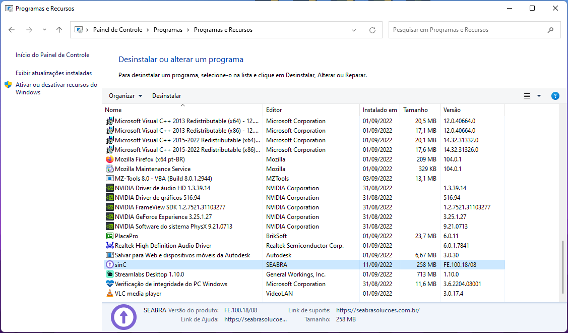This screenshot has height=333, width=568.
Task: Open the truncated Link de Ajuda URL
Action: [256, 319]
